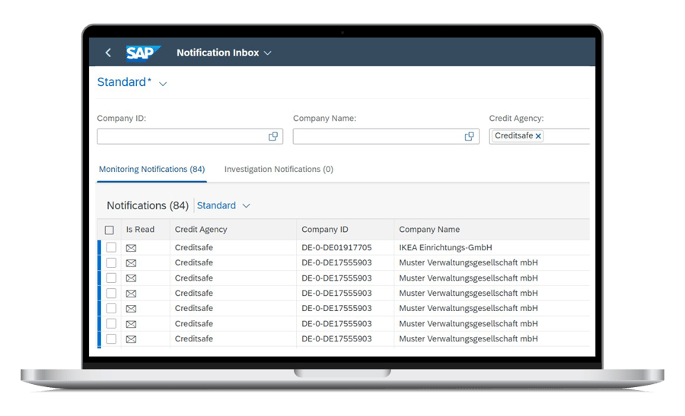Open the Standard* page variant link
The width and height of the screenshot is (685, 416).
124,82
